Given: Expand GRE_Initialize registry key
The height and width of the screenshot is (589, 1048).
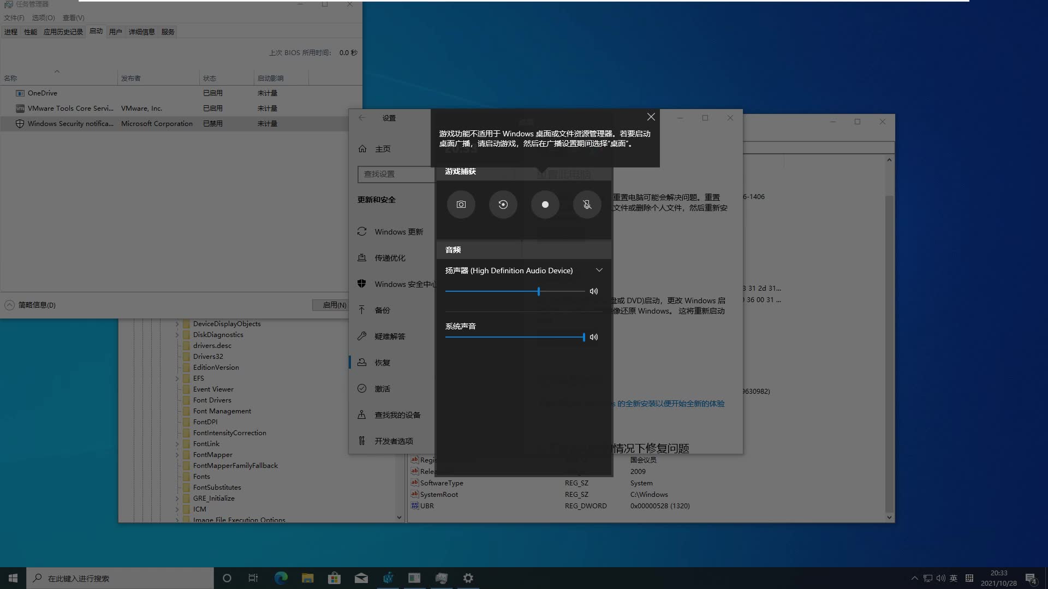Looking at the screenshot, I should pos(177,498).
